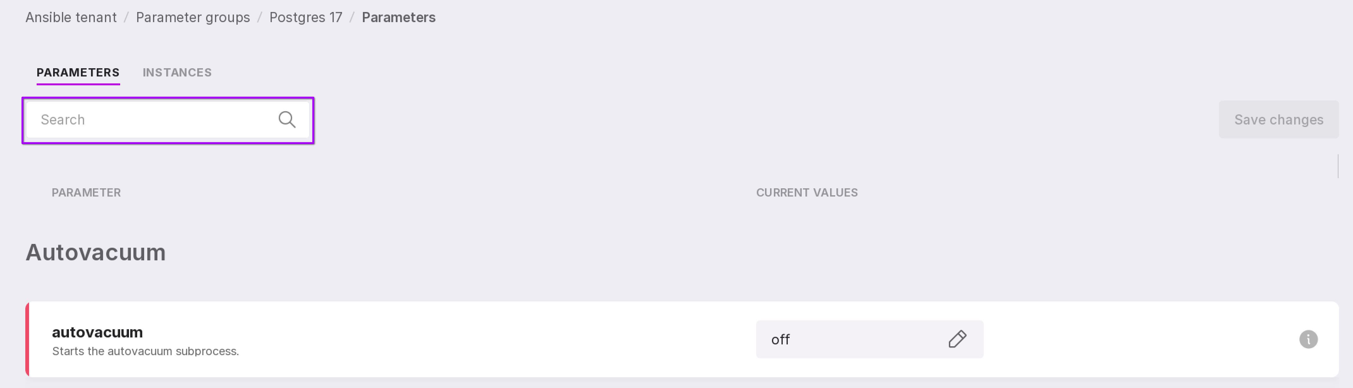This screenshot has height=388, width=1353.
Task: Click the red indicator bar on autovacuum row
Action: (27, 339)
